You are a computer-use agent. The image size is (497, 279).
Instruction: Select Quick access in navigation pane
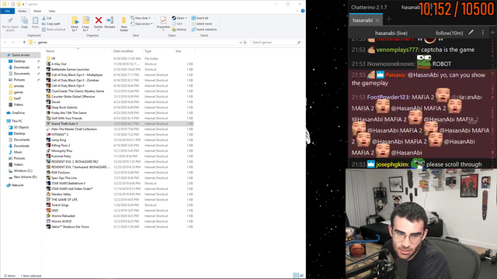tap(20, 55)
